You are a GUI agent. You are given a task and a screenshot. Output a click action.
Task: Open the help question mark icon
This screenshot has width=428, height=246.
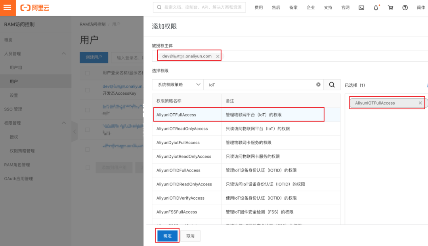[x=405, y=8]
